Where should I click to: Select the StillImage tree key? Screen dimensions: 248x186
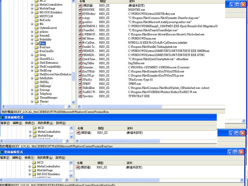pos(45,86)
